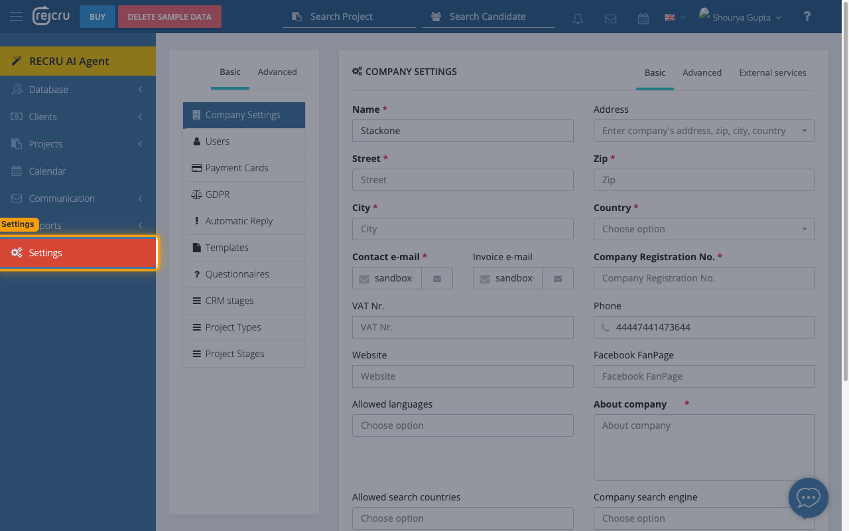Screen dimensions: 849x531
Task: Expand the Clients sidebar chevron
Action: coord(140,116)
